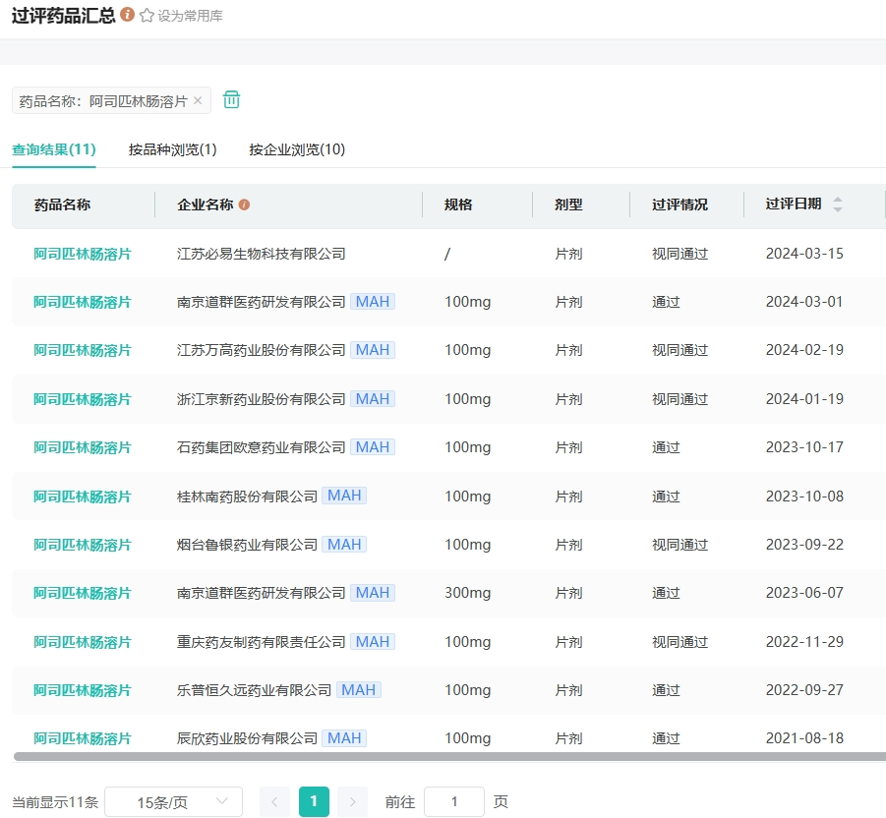This screenshot has height=818, width=886.
Task: Click the horizontal scrollbar under the table
Action: coord(443,757)
